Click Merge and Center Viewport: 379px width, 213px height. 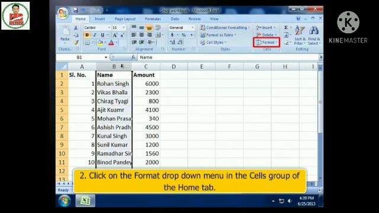point(158,35)
